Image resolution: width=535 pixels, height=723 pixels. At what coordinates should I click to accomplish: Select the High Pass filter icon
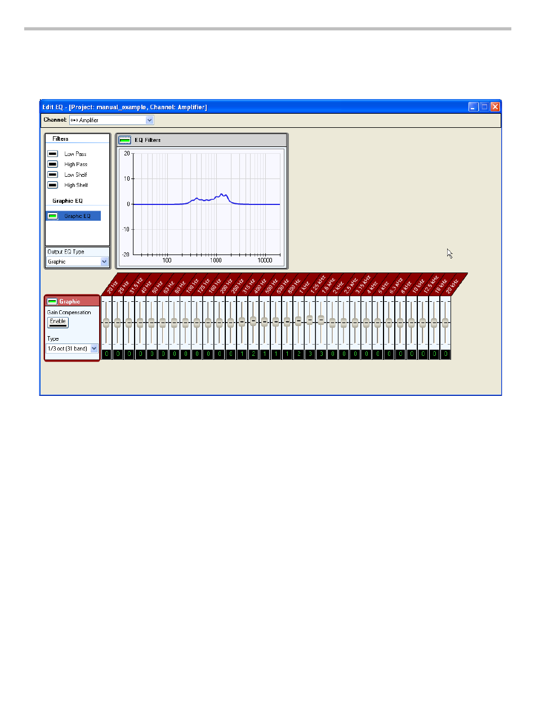52,164
